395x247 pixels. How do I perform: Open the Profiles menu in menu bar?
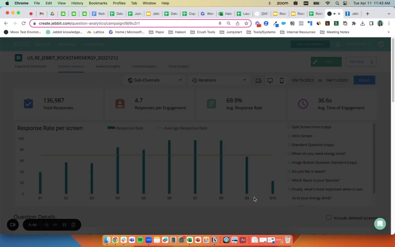point(119,3)
